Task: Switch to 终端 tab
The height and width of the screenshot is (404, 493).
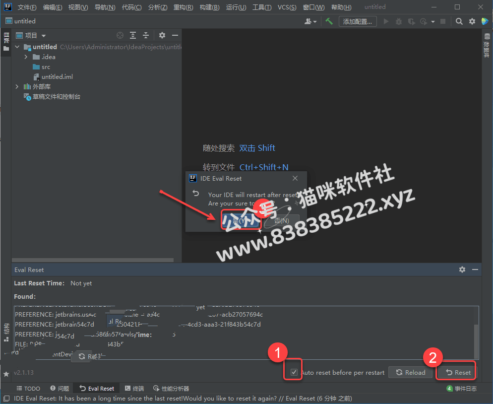Action: 134,388
